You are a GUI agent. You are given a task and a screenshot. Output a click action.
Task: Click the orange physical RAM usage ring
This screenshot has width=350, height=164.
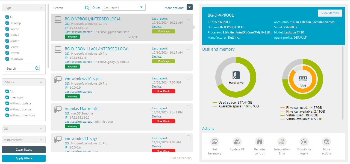point(303,79)
